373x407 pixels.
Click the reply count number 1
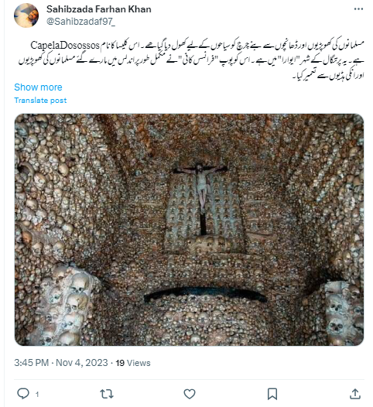37,395
